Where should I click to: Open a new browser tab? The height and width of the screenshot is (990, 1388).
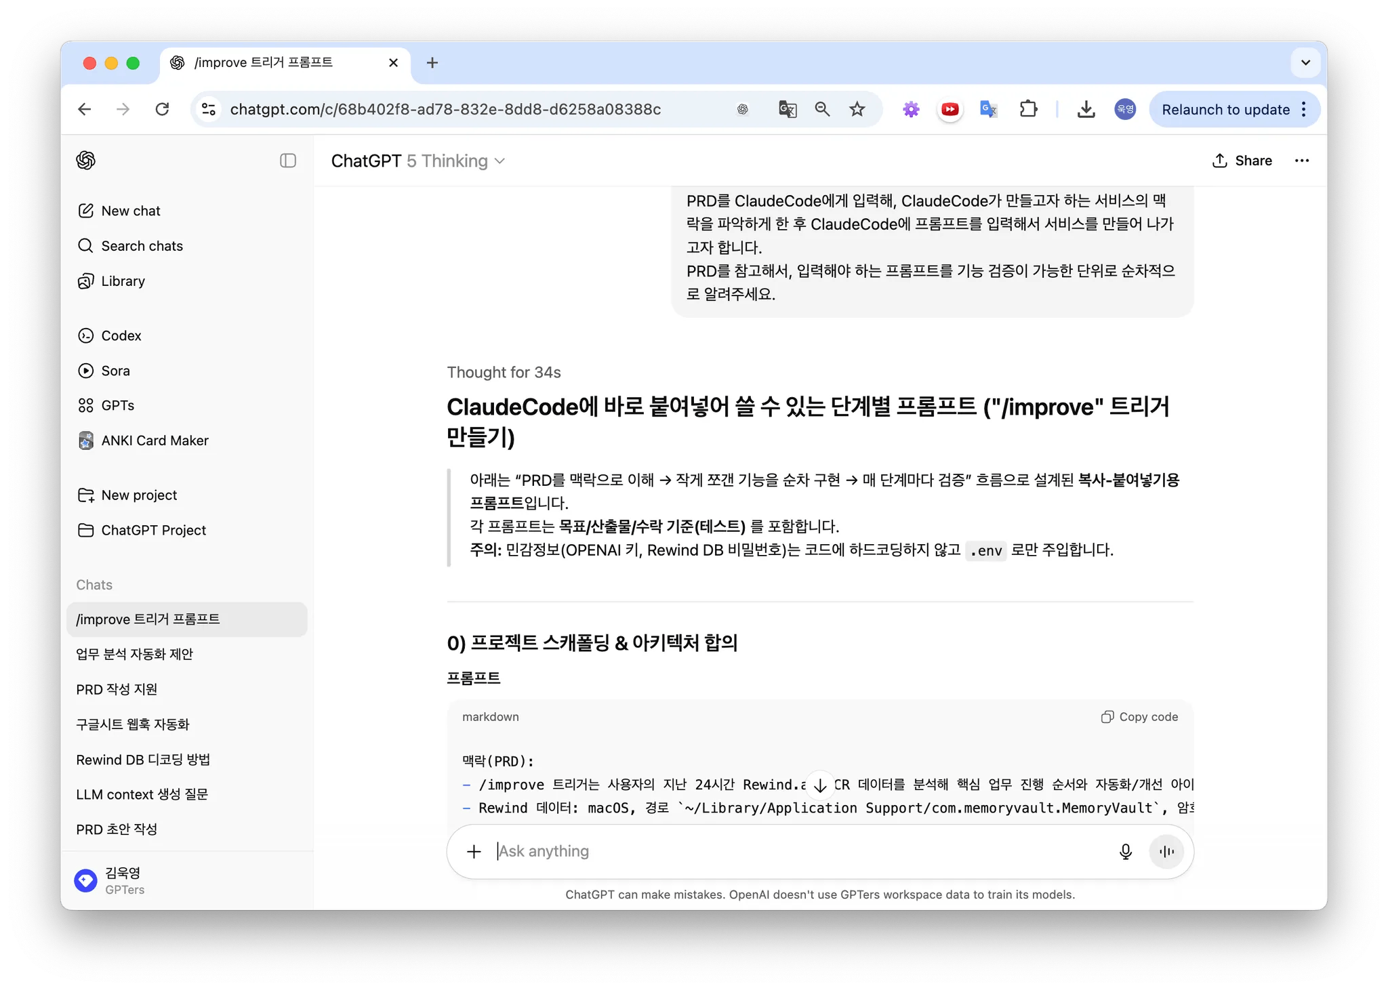pos(432,63)
